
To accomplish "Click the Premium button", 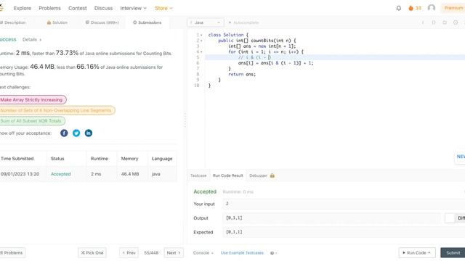I will (x=453, y=8).
